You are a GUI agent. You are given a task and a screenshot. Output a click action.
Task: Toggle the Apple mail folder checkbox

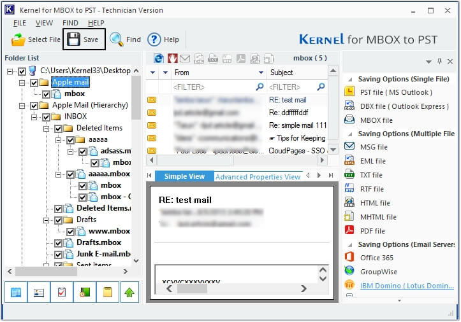point(34,83)
